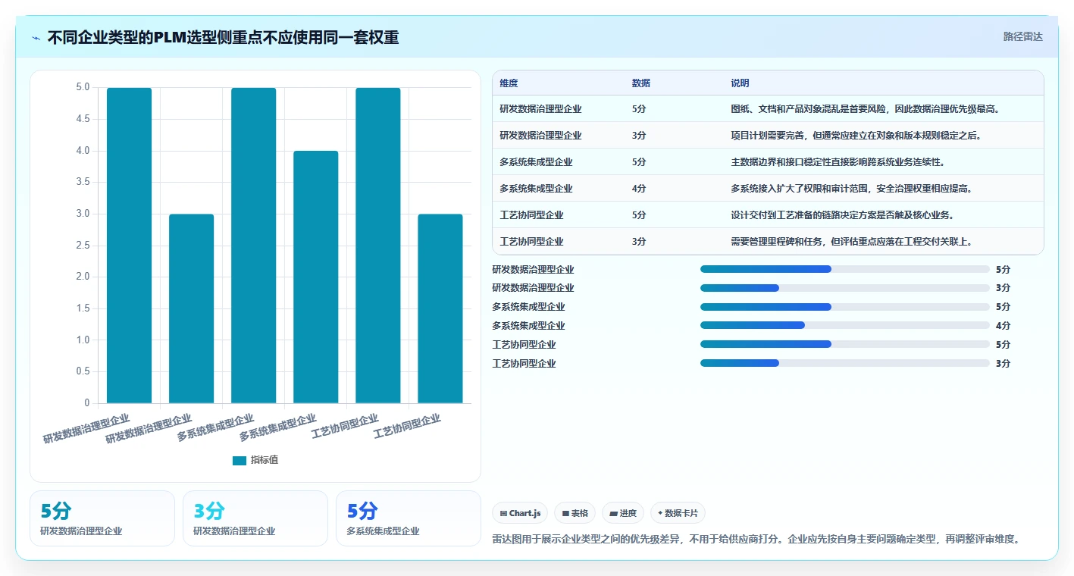This screenshot has width=1074, height=576.
Task: Open the 5分 多系统集成型企业 data card
Action: (409, 518)
